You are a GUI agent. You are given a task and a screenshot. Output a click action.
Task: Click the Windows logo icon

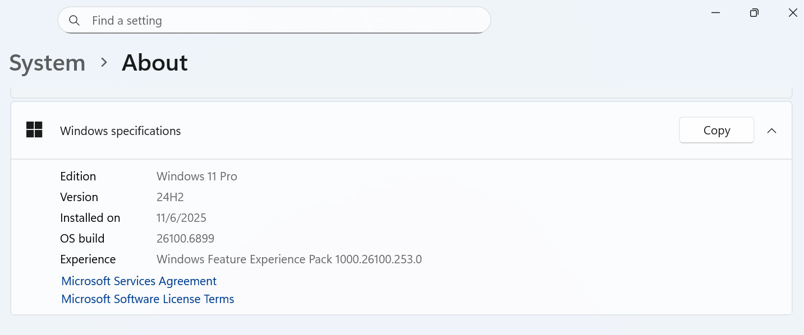(x=34, y=130)
